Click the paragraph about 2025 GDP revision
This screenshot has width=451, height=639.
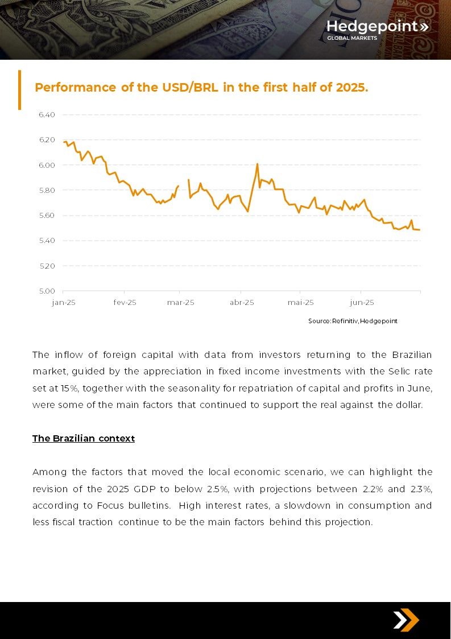tap(232, 497)
